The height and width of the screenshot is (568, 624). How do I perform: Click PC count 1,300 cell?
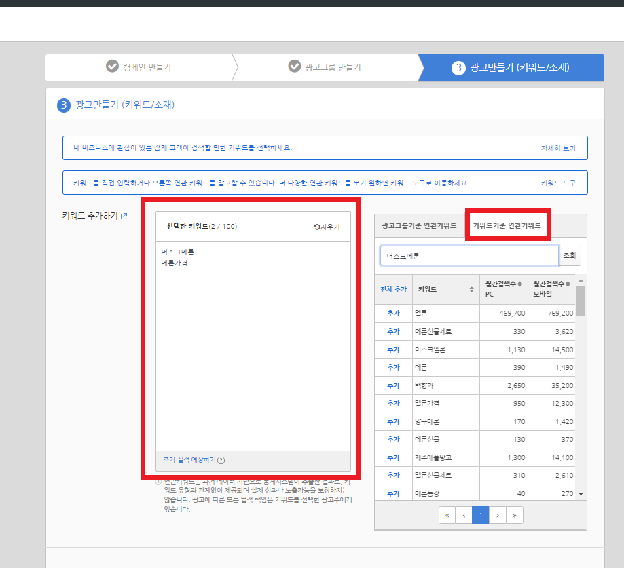click(x=504, y=458)
